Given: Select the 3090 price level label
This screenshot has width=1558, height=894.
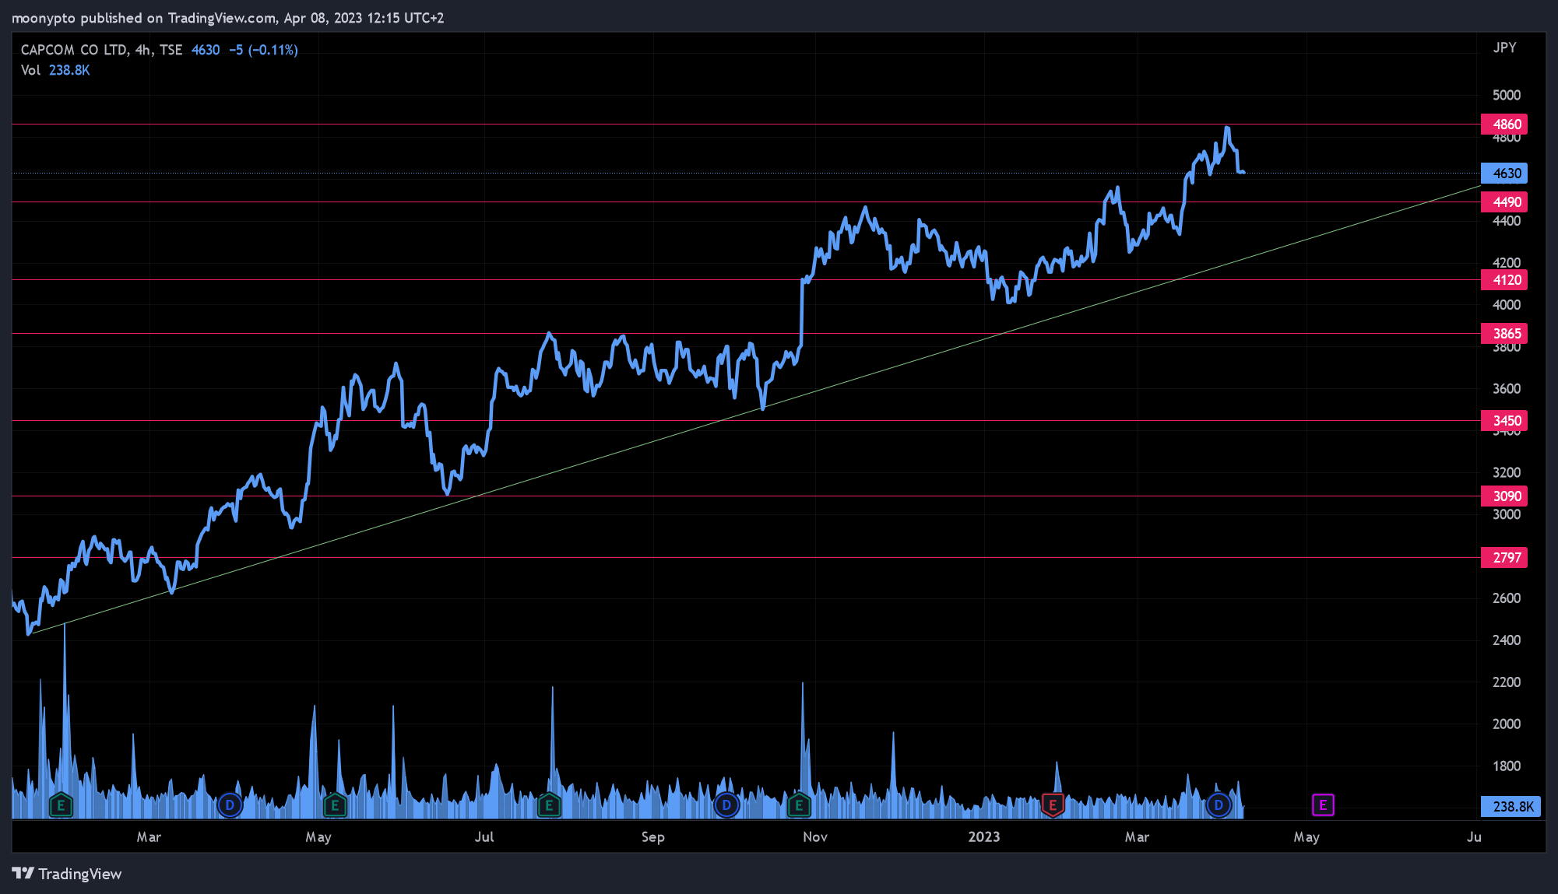Looking at the screenshot, I should pos(1503,496).
